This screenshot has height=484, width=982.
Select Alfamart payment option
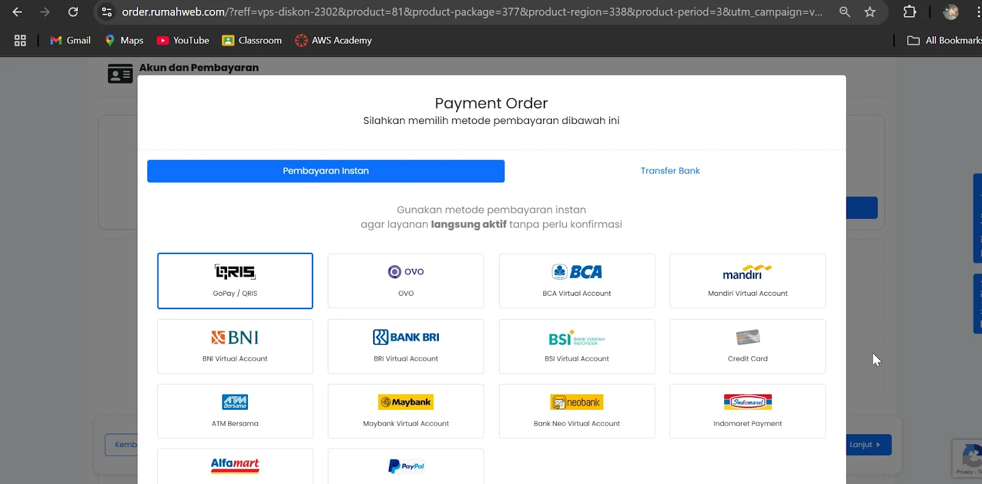(x=235, y=466)
